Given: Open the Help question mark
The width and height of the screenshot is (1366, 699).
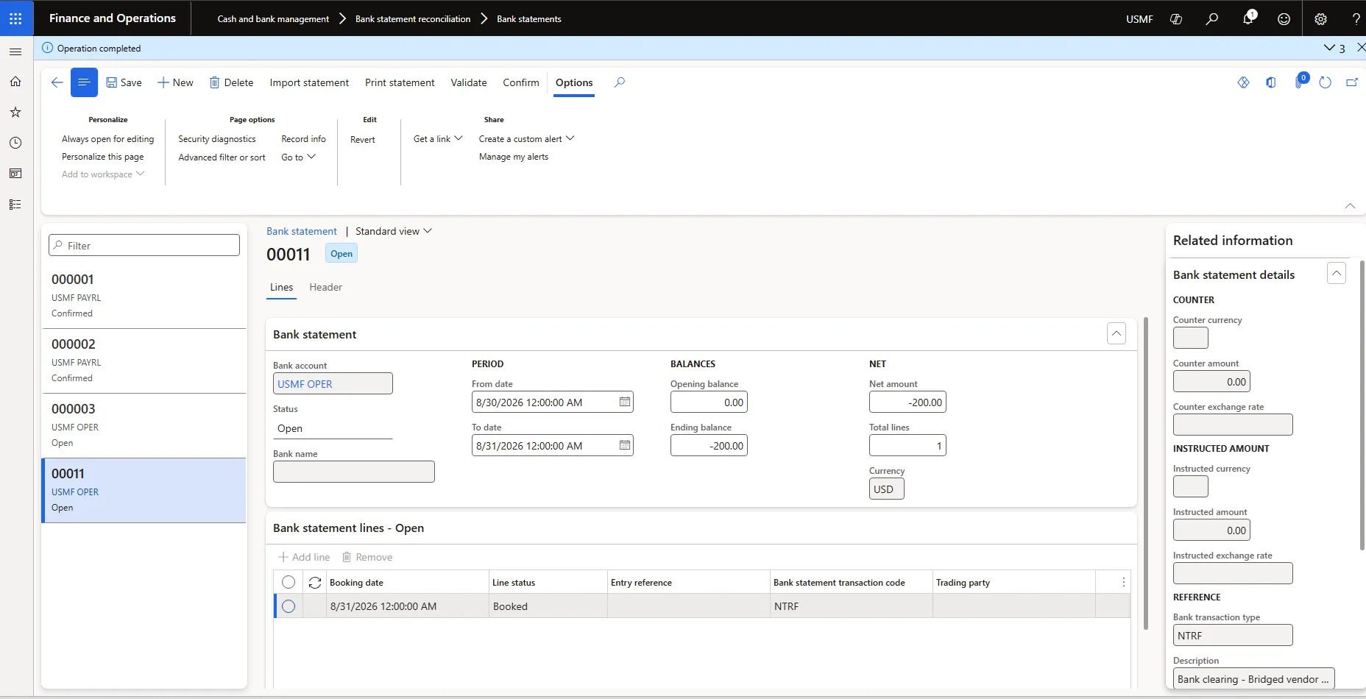Looking at the screenshot, I should coord(1356,19).
